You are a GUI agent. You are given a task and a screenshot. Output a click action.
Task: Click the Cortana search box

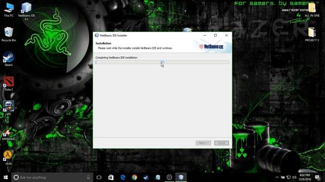coord(52,177)
